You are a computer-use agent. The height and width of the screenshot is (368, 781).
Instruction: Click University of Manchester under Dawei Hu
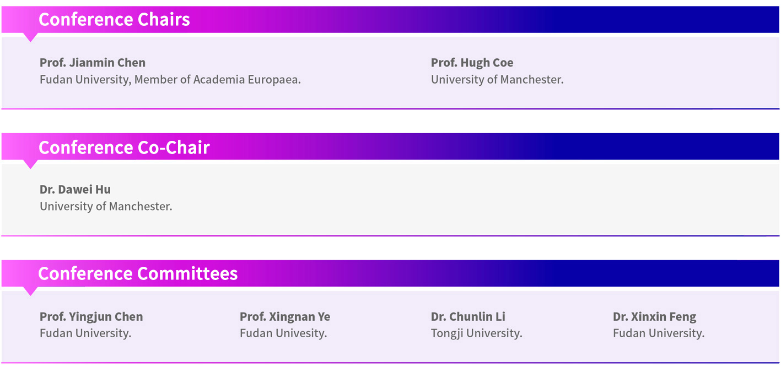pyautogui.click(x=106, y=207)
